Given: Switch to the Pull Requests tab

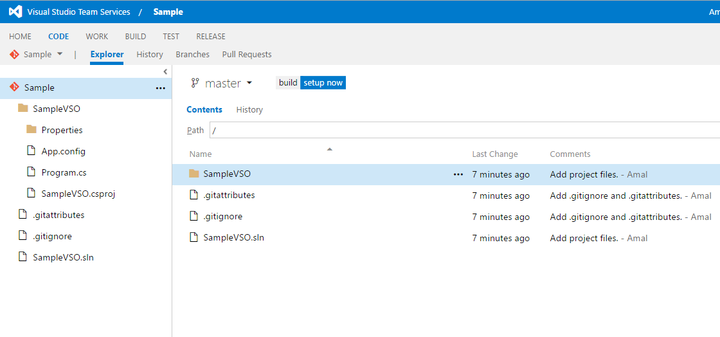Looking at the screenshot, I should (x=247, y=55).
